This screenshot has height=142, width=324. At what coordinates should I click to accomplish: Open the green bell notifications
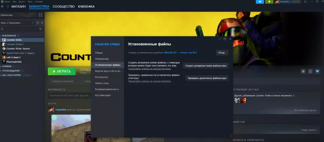(x=269, y=2)
